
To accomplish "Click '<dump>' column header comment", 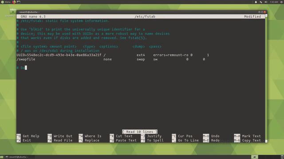I will 138,46.
